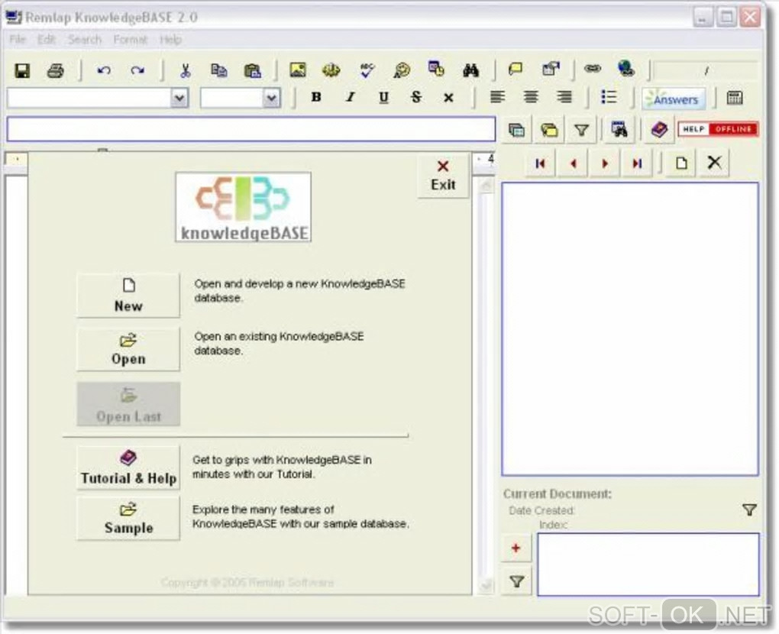Open the Help menu
Screen dimensions: 779x634
[170, 39]
